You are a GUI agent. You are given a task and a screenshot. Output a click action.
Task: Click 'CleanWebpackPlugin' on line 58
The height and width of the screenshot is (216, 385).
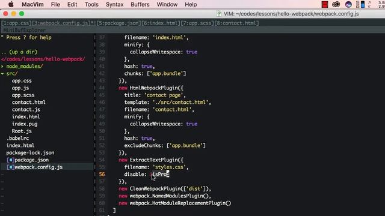point(155,189)
